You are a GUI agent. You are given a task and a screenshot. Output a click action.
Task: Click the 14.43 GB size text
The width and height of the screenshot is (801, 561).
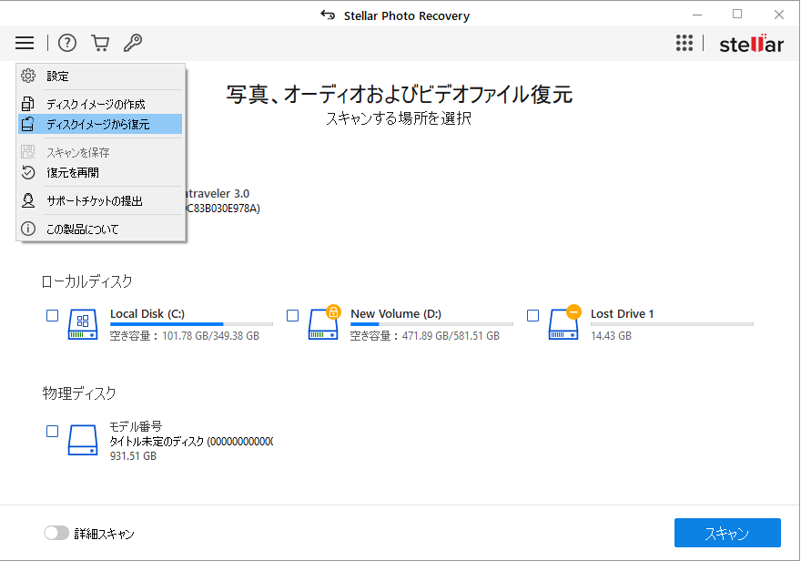click(x=611, y=336)
